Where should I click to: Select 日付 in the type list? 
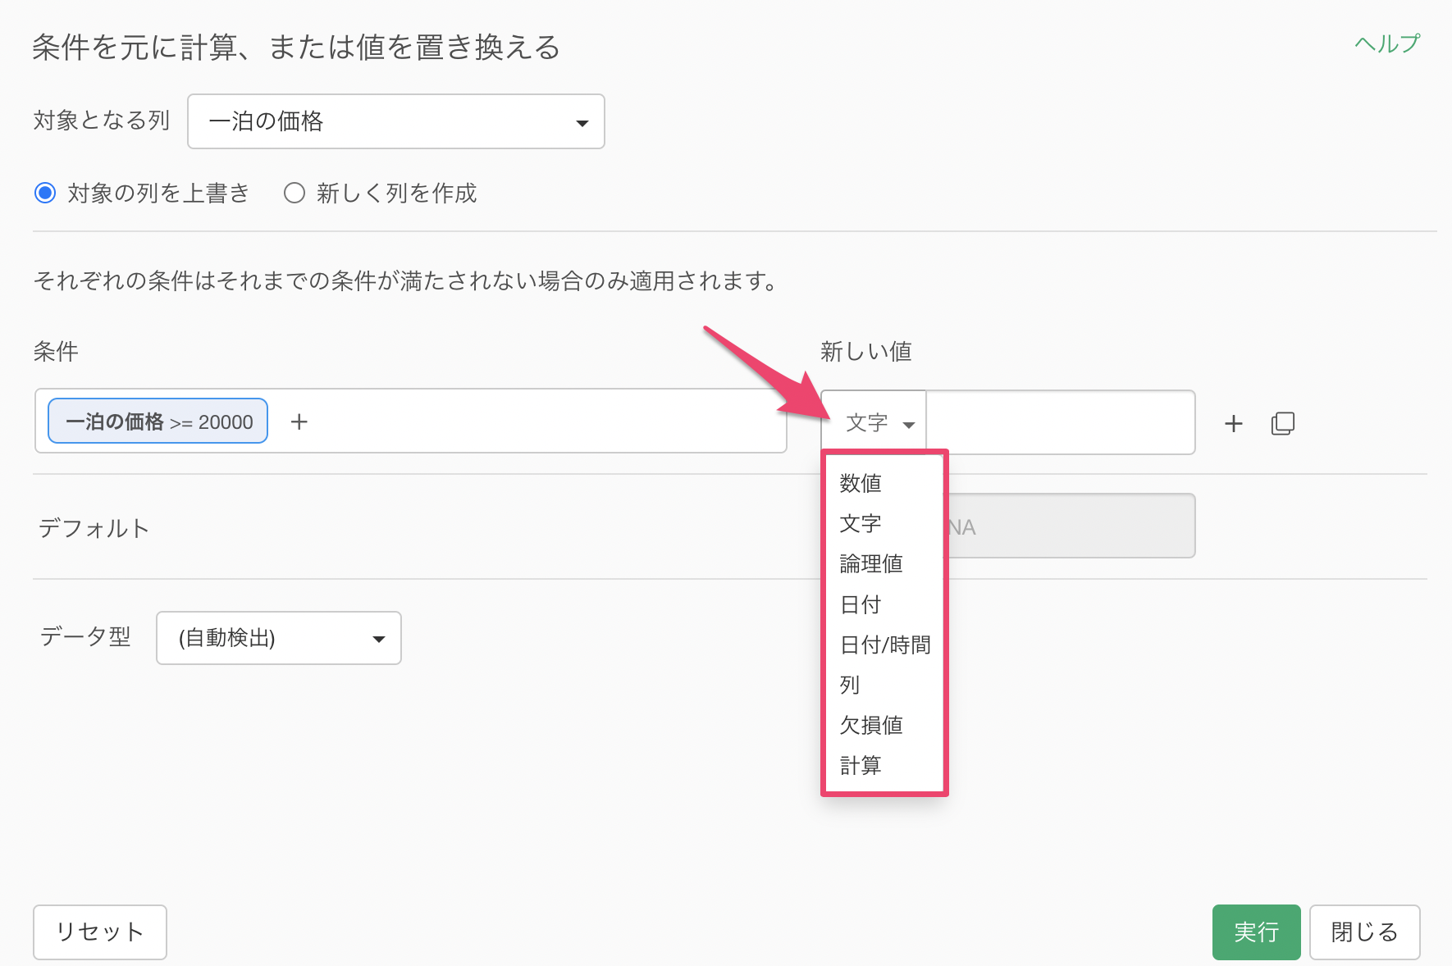pos(861,604)
